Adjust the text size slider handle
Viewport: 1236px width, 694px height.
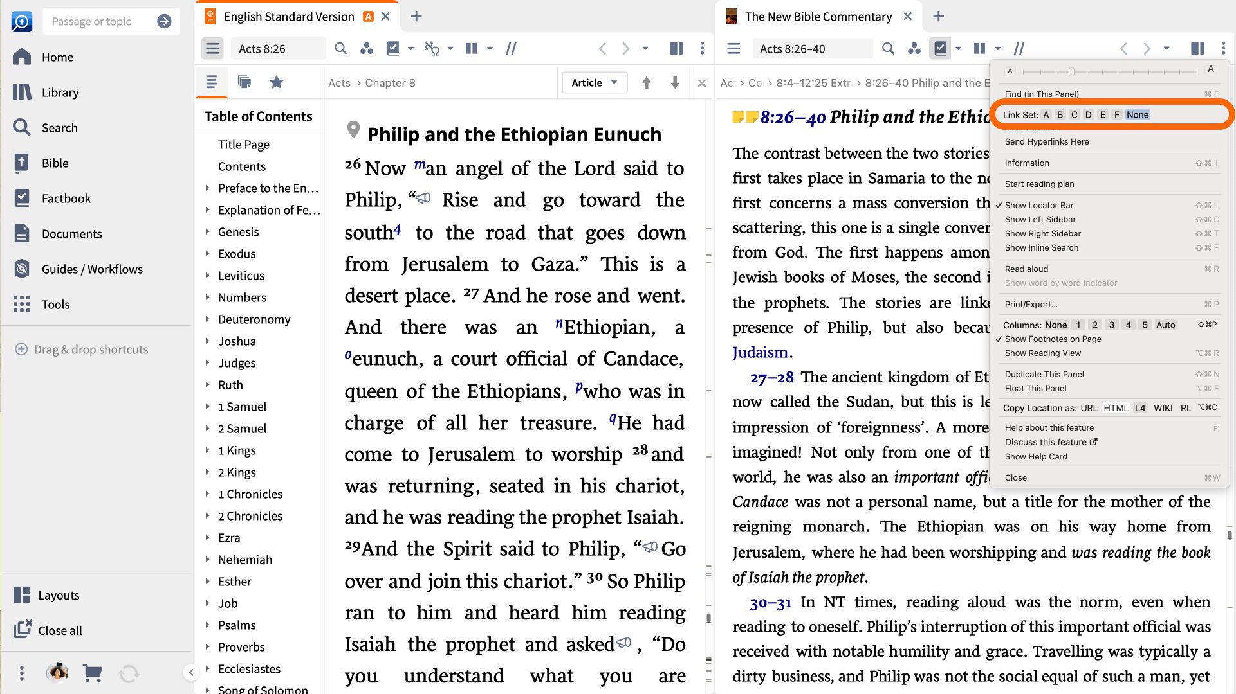[x=1071, y=71]
